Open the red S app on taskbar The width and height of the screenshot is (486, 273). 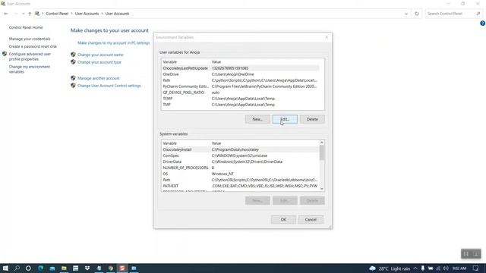pos(122,268)
